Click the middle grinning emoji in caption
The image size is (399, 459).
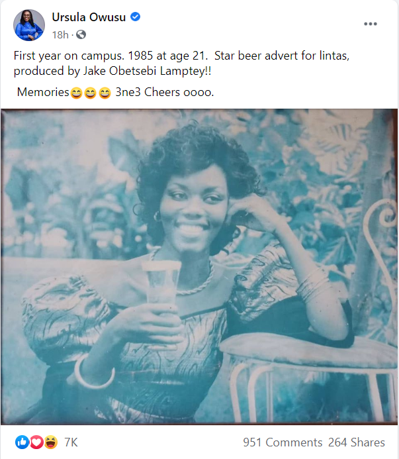coord(91,93)
